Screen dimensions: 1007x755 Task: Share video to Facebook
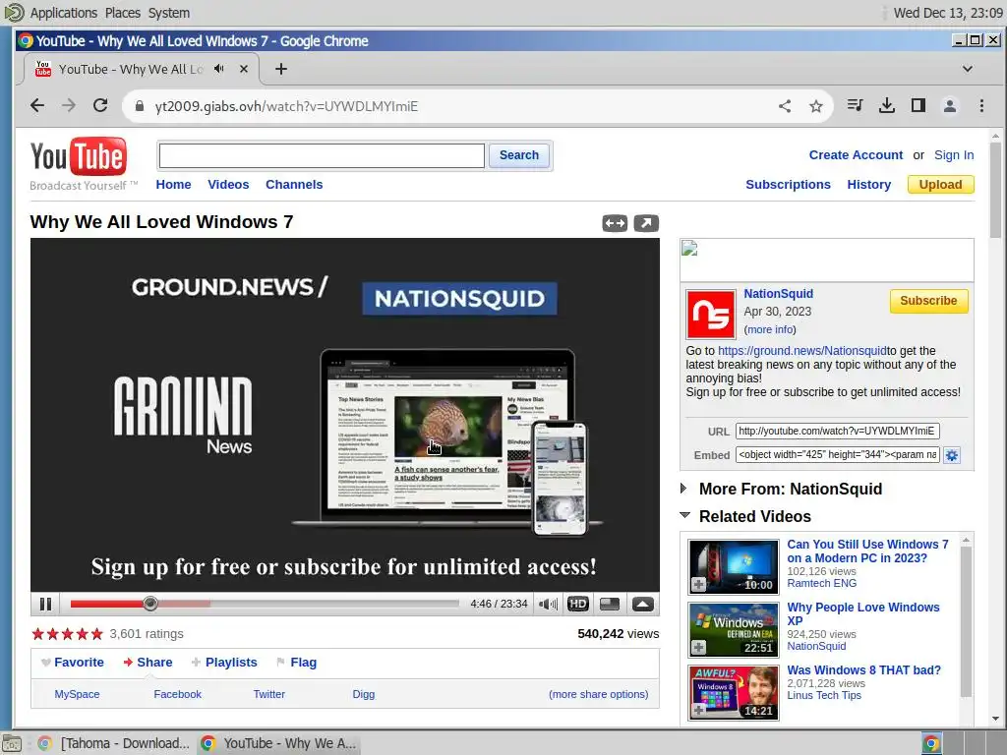[177, 694]
